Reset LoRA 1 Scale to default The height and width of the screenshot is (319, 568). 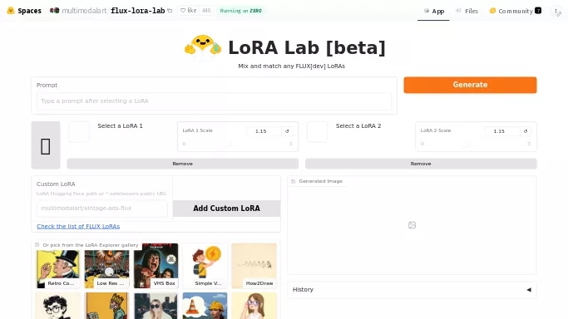point(287,131)
